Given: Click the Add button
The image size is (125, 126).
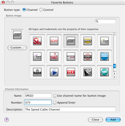Looking at the screenshot, I should point(113,119).
